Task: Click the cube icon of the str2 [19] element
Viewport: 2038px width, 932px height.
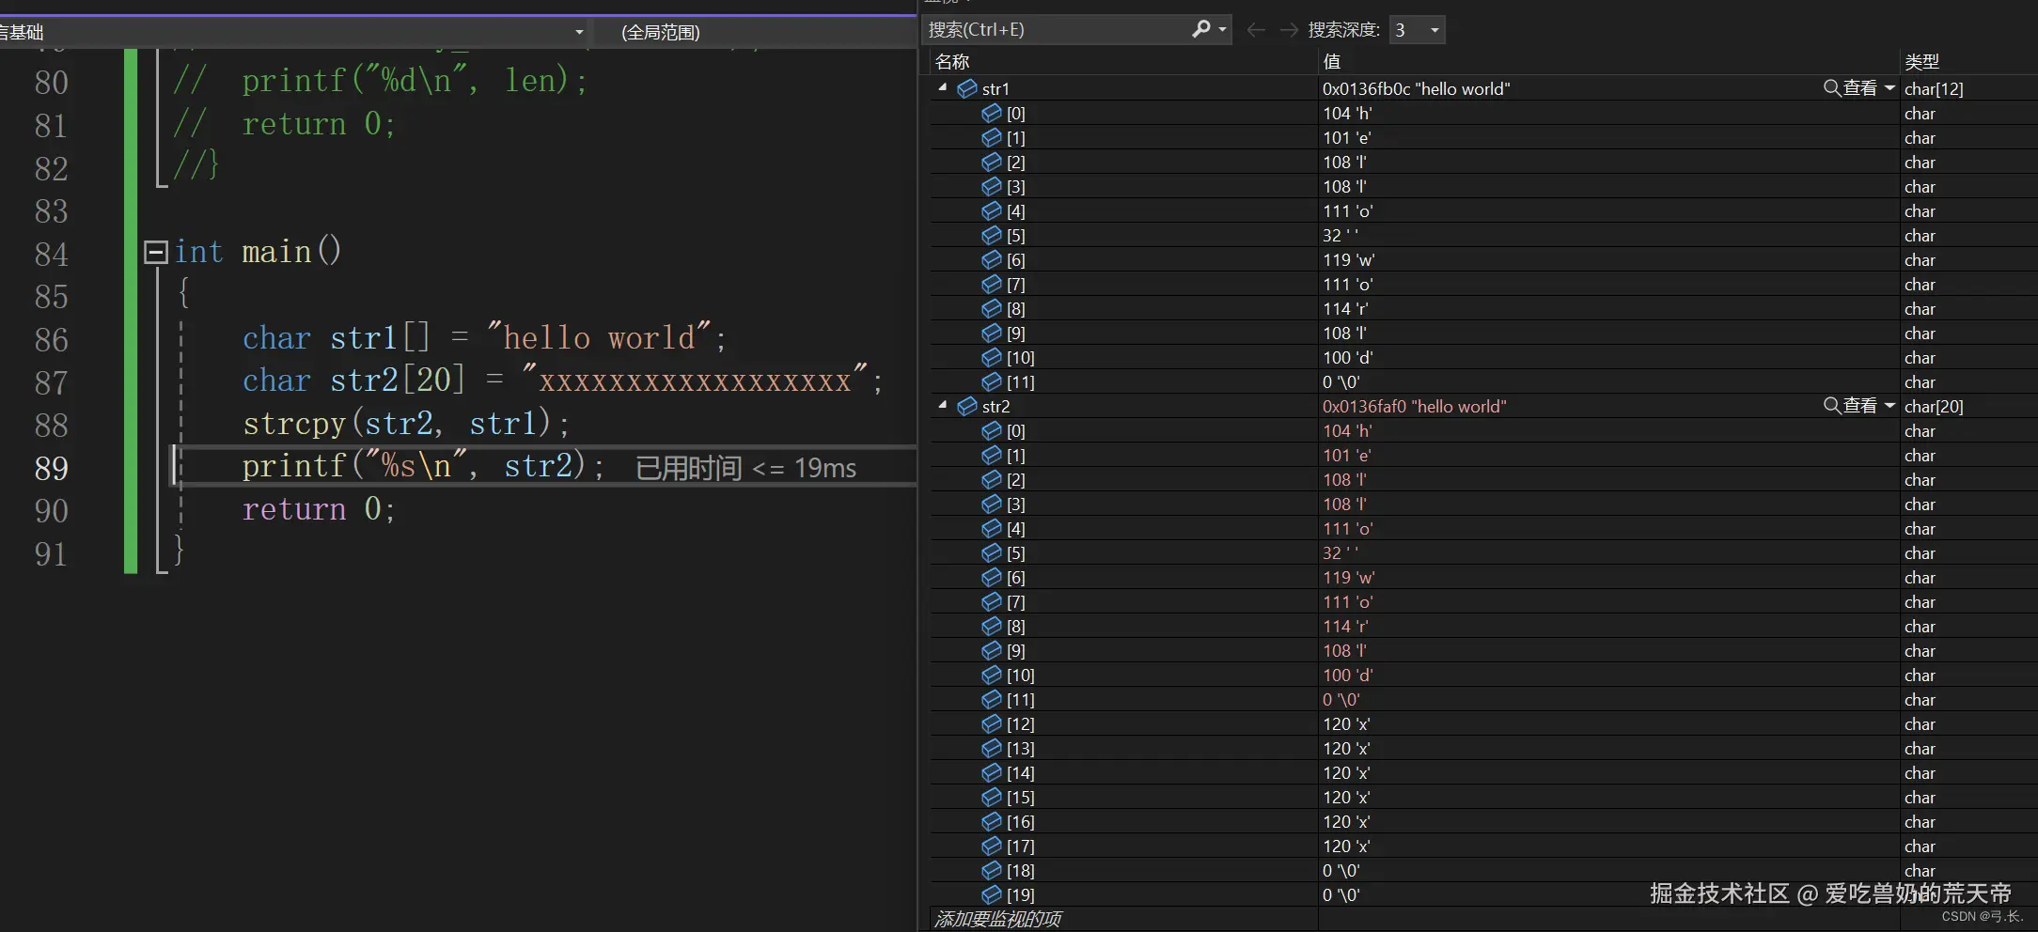Action: (x=992, y=894)
